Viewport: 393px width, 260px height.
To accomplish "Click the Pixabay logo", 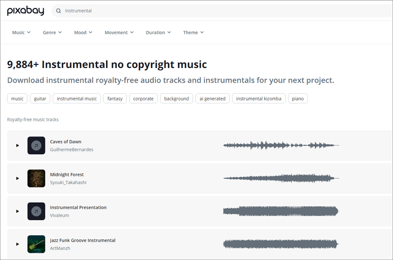I will [25, 11].
